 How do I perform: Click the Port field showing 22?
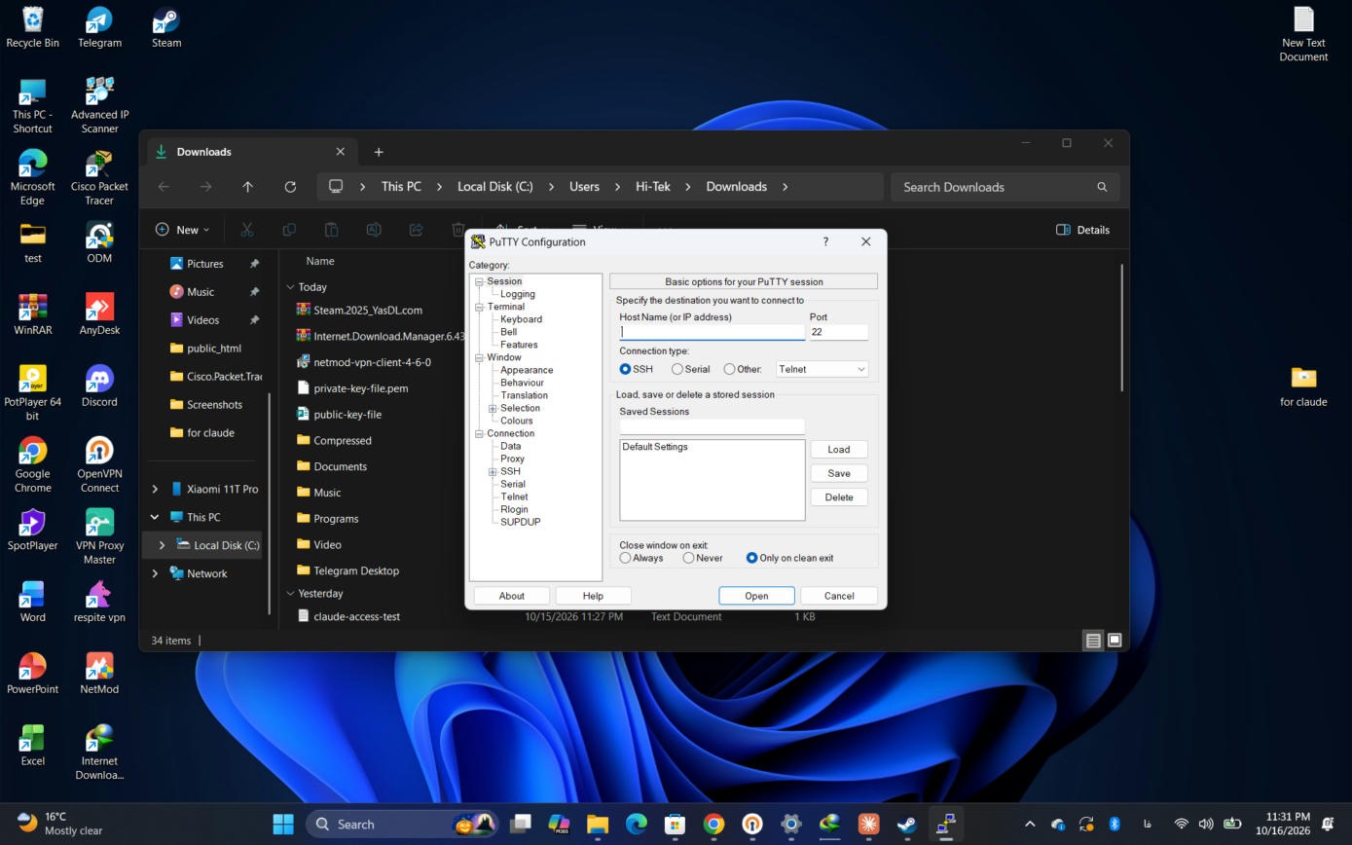pos(838,332)
